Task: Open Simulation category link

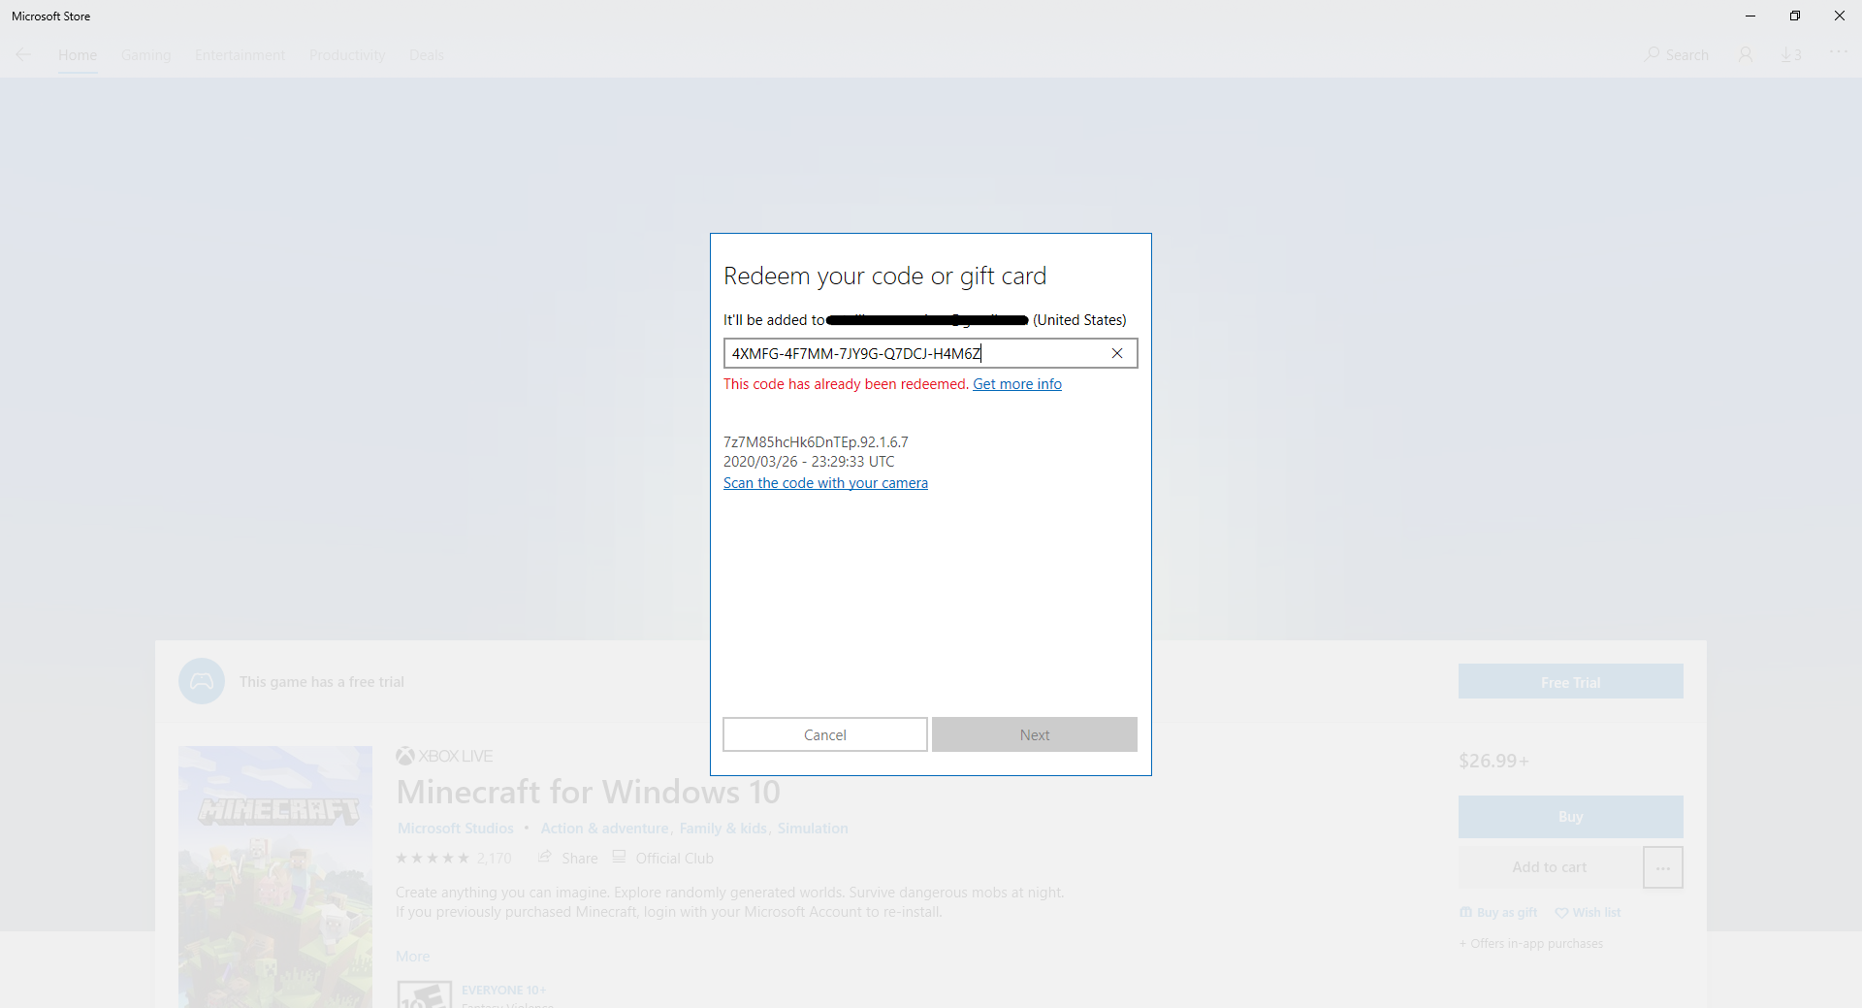Action: (813, 829)
